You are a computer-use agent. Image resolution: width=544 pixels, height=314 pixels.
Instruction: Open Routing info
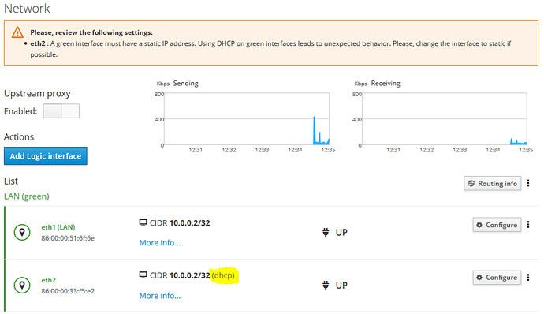pyautogui.click(x=492, y=183)
